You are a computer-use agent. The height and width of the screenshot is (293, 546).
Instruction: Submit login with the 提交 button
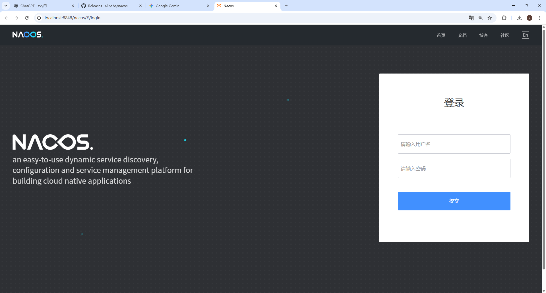(454, 201)
